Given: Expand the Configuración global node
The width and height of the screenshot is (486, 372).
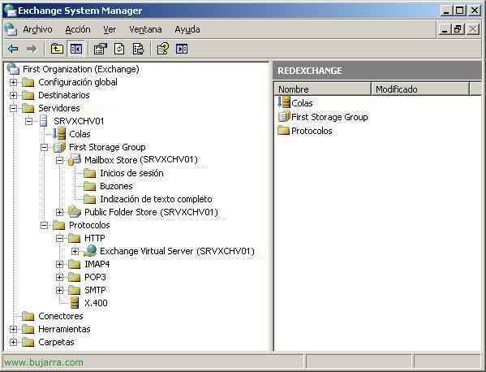Looking at the screenshot, I should pyautogui.click(x=13, y=82).
